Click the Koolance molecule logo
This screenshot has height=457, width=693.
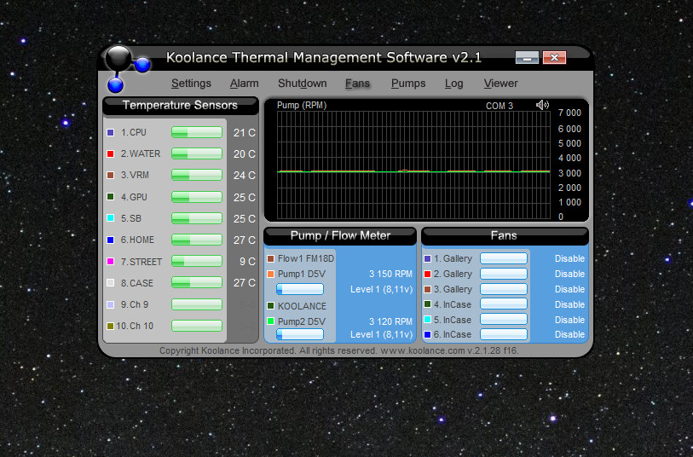126,67
